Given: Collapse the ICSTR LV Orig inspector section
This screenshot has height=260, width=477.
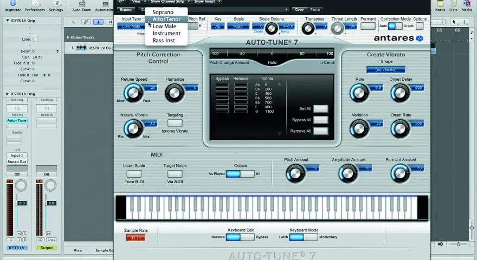Looking at the screenshot, I should [x=8, y=21].
